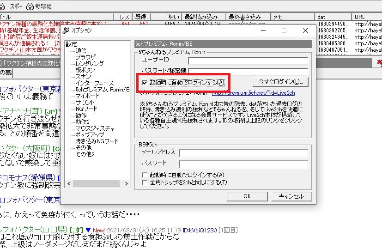Click the blue ▼ marker beside [ニダ]
382x249 pixels.
[88, 230]
